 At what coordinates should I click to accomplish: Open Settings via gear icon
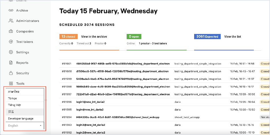coord(11,52)
